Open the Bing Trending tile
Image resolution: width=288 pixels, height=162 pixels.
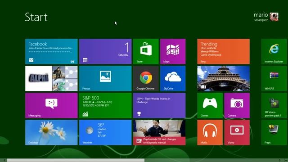[x=223, y=51]
